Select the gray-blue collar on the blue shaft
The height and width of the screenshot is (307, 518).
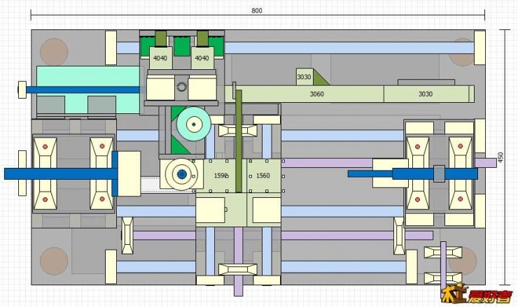pyautogui.click(x=439, y=173)
